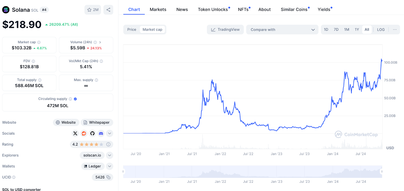Viewport: 404px width, 191px height.
Task: Visit the Solana Website link
Action: coord(66,122)
